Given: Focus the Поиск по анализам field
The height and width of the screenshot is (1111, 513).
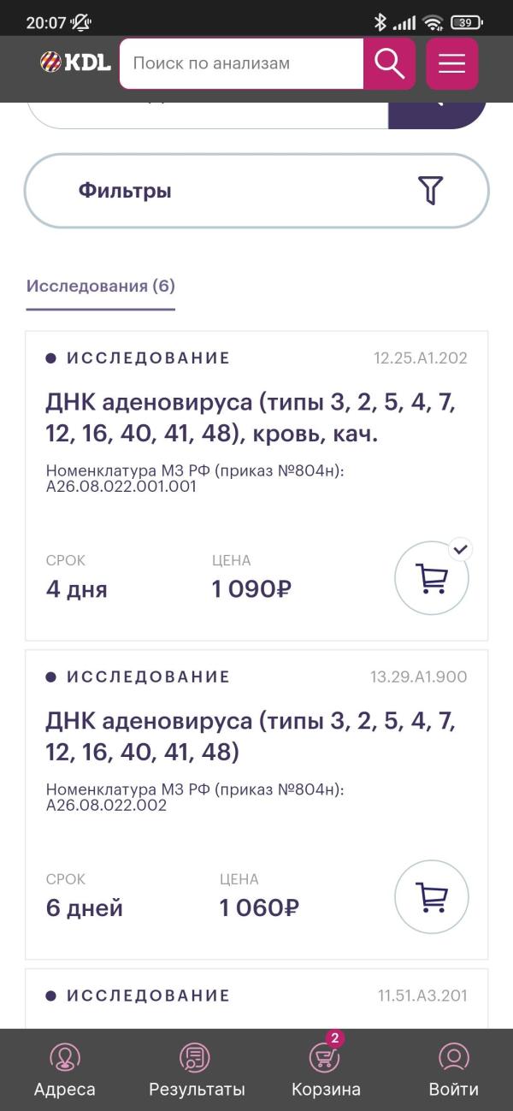Looking at the screenshot, I should [241, 63].
